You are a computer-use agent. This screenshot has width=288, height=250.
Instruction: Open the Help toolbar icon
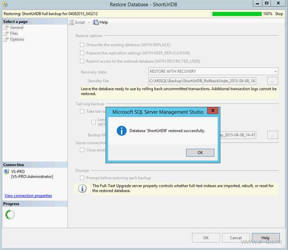(96, 22)
